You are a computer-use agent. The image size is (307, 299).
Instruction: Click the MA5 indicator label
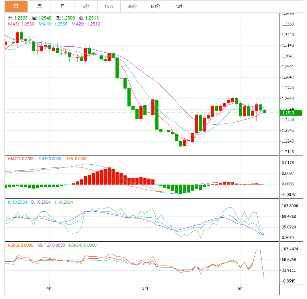pyautogui.click(x=21, y=24)
